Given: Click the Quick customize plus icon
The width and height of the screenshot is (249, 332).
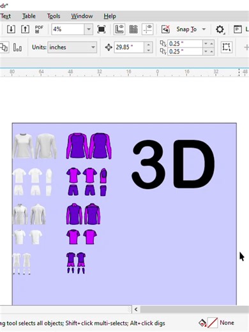Looking at the screenshot, I should (x=246, y=47).
